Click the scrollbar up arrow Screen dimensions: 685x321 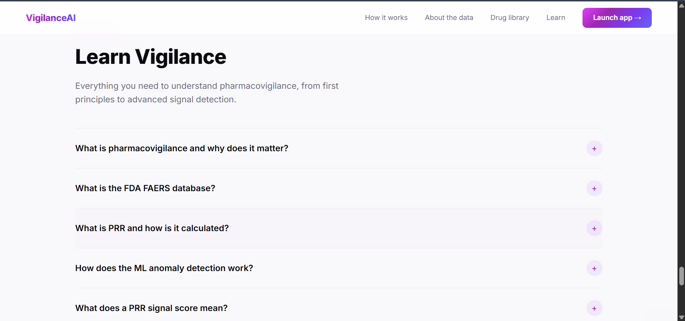coord(681,5)
